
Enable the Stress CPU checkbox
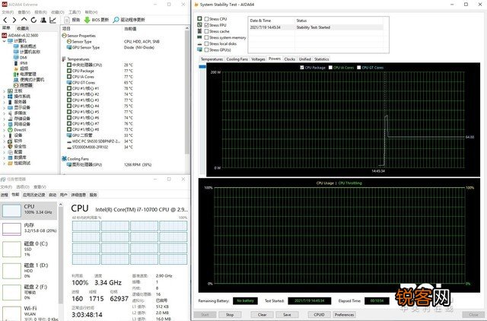[x=206, y=19]
